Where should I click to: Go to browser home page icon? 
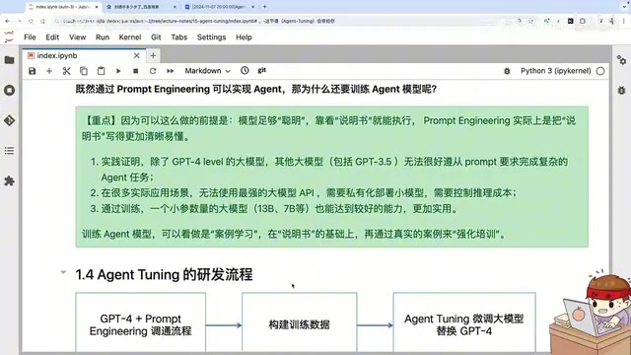point(42,21)
